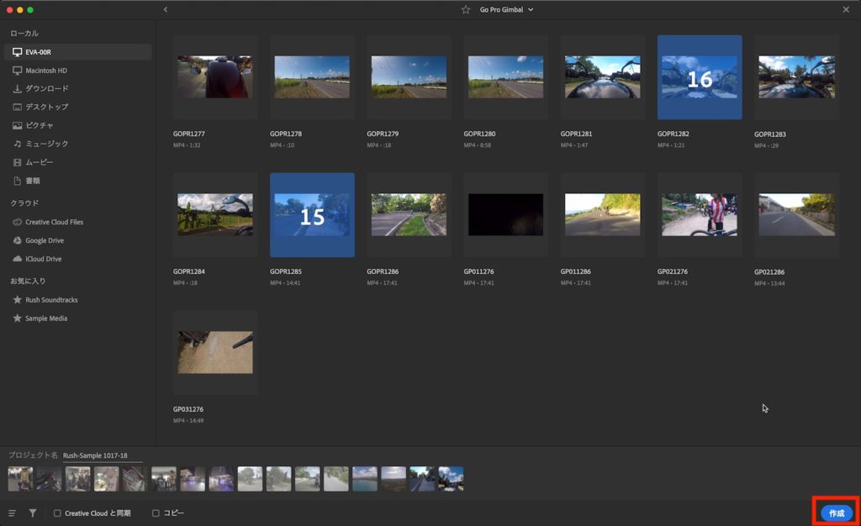Image resolution: width=861 pixels, height=526 pixels.
Task: Select the ムービー folder in sidebar
Action: [x=39, y=162]
